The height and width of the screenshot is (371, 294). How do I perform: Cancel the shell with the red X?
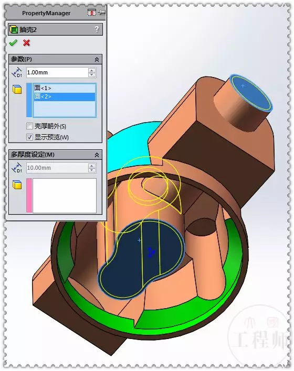(27, 43)
